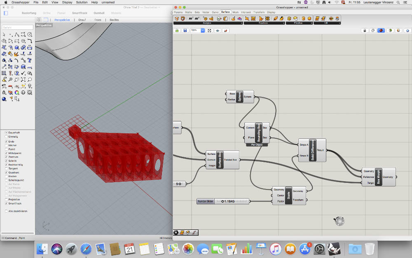Select the Dauerhaft radio button
The width and height of the screenshot is (412, 258).
click(6, 133)
